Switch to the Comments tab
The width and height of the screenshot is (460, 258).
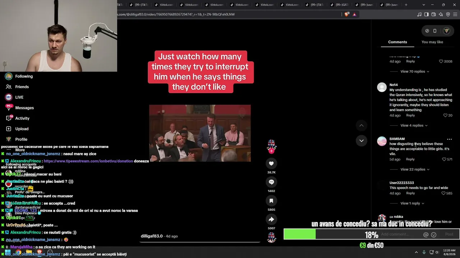(x=397, y=42)
